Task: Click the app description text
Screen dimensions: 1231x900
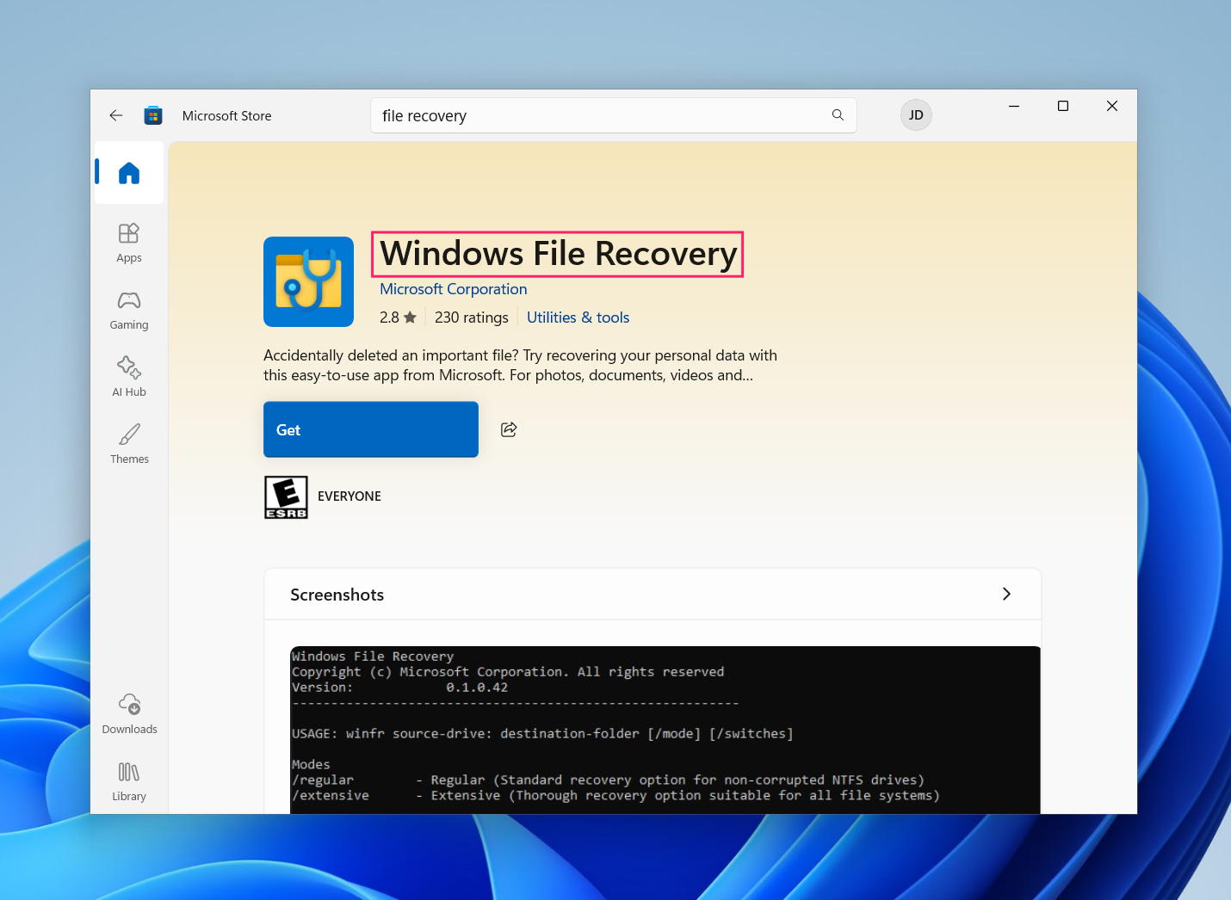Action: coord(521,365)
